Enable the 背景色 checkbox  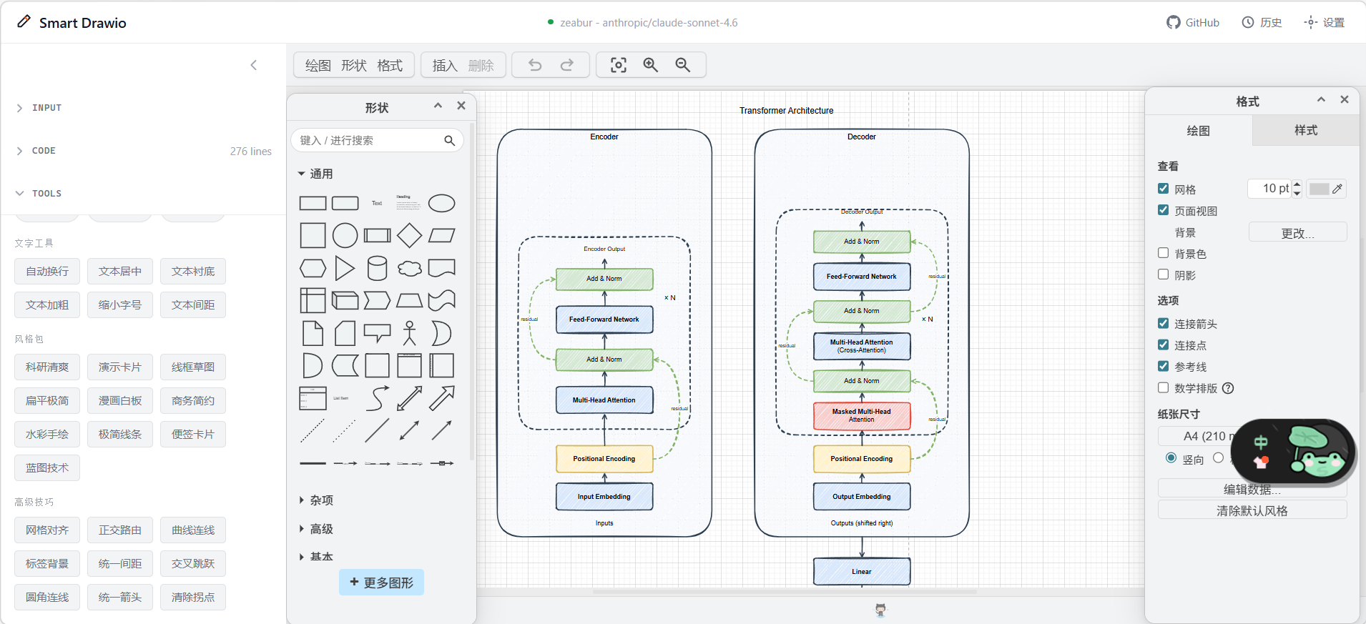click(x=1164, y=253)
